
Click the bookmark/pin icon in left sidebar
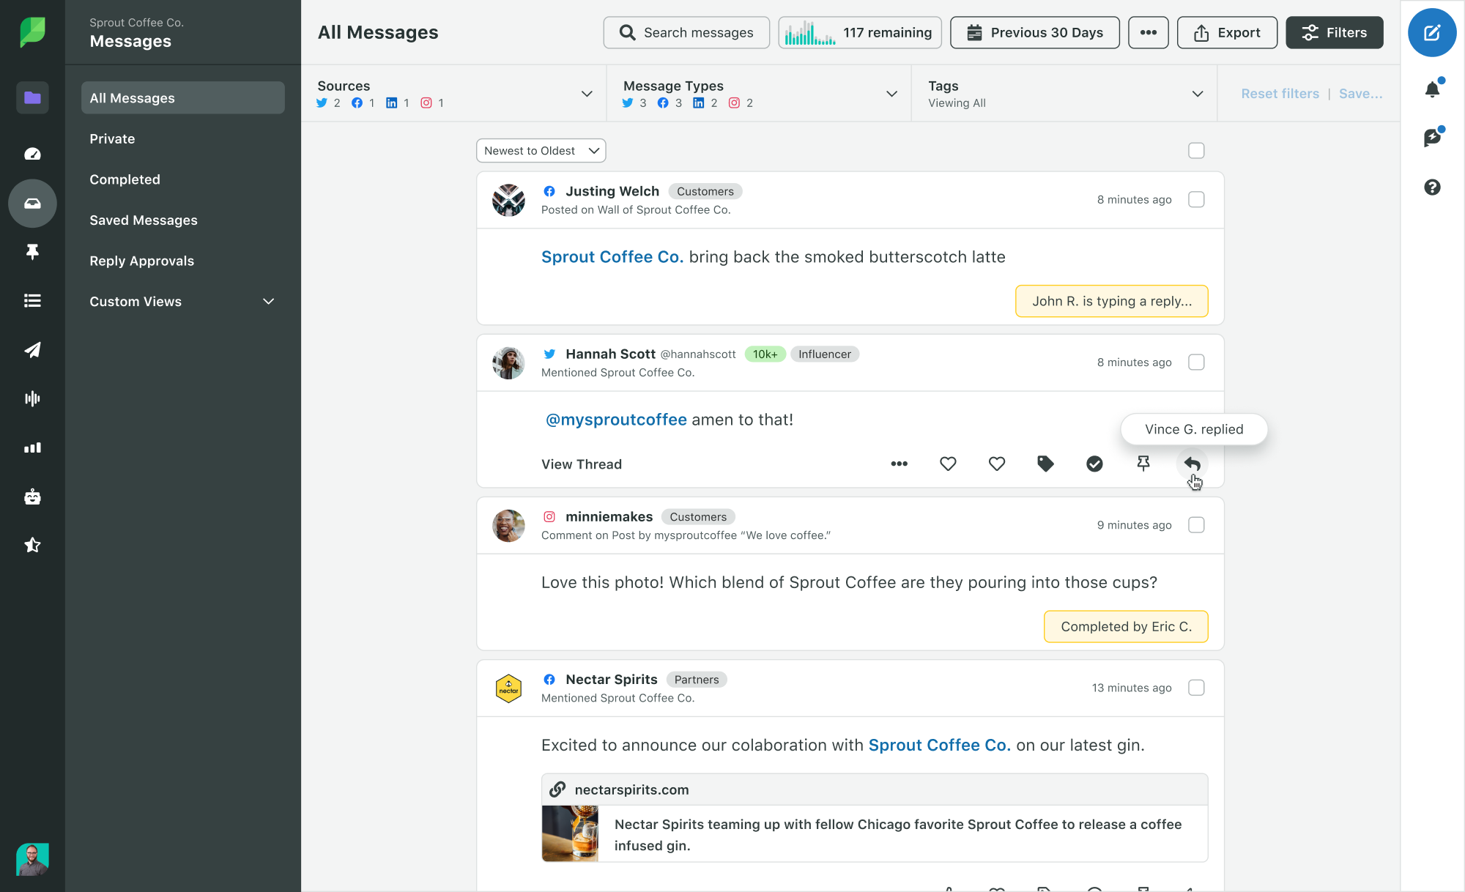click(32, 253)
